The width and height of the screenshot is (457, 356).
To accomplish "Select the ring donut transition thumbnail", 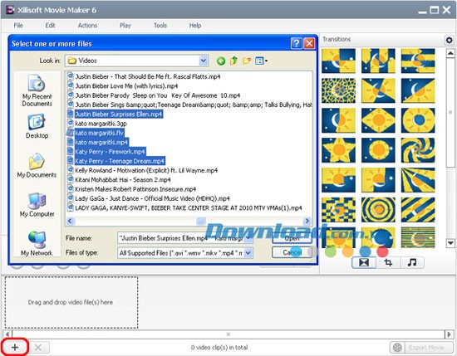I will click(x=418, y=120).
